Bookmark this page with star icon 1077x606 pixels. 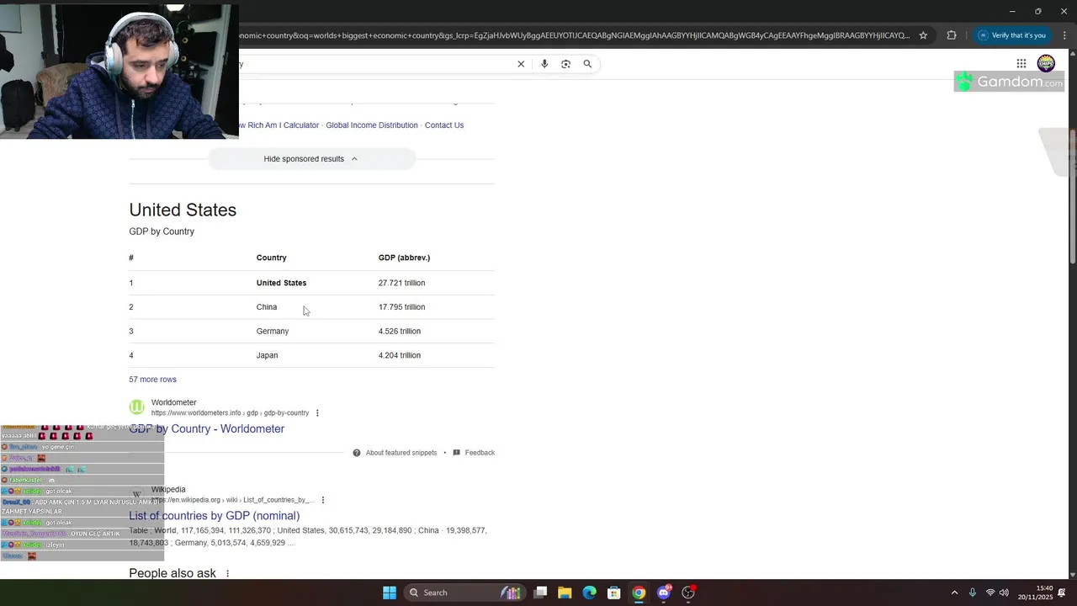(x=923, y=35)
